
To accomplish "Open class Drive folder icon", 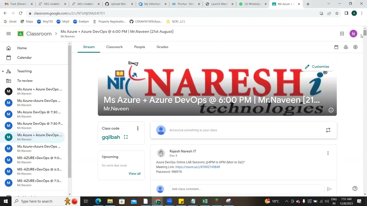I will click(346, 47).
